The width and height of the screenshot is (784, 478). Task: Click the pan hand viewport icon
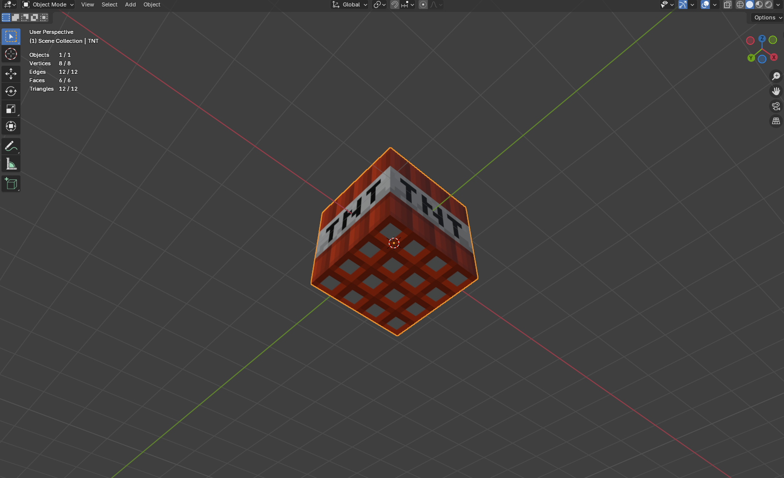pos(776,91)
